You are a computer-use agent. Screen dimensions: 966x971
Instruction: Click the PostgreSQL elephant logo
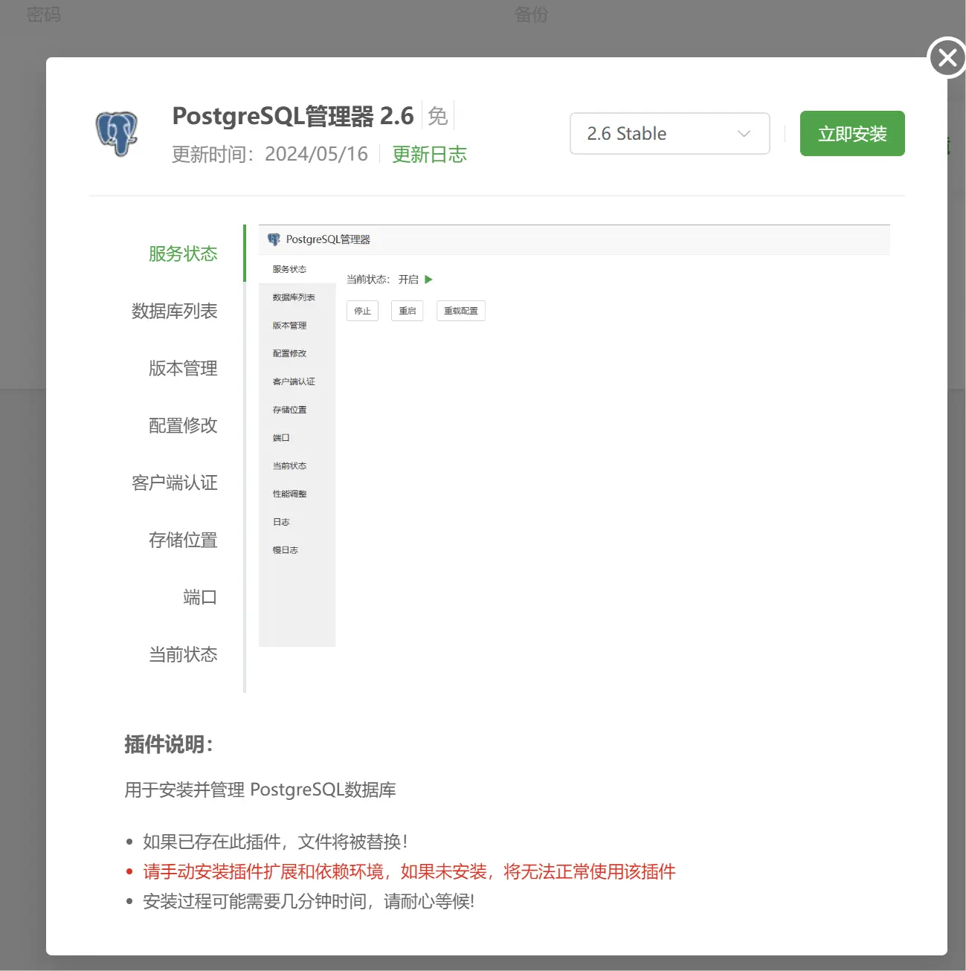click(x=117, y=133)
